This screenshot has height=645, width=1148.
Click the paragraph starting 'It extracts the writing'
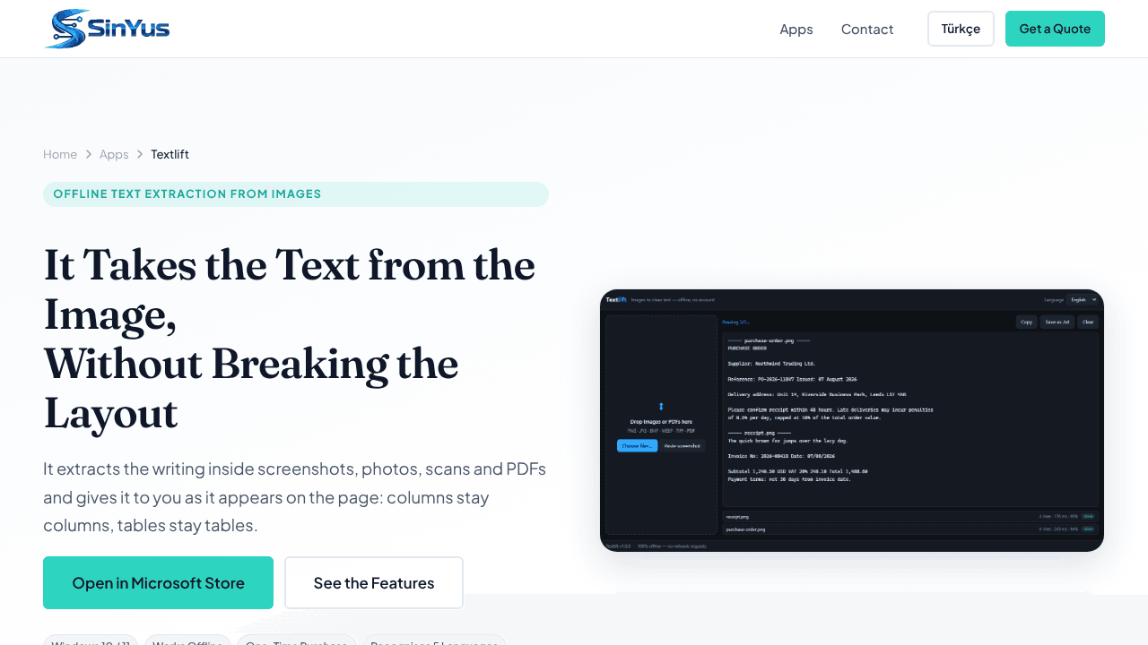coord(296,497)
